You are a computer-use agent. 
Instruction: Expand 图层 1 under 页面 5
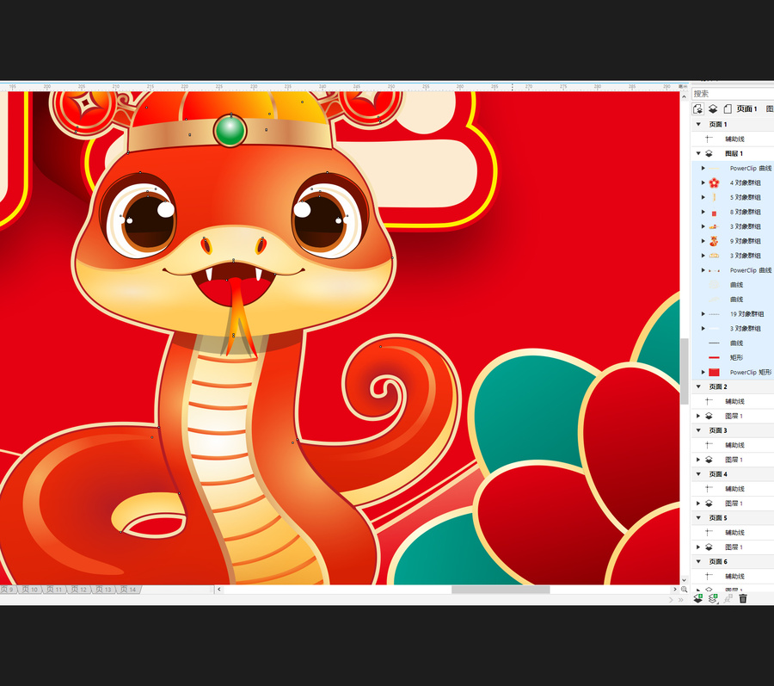[698, 547]
